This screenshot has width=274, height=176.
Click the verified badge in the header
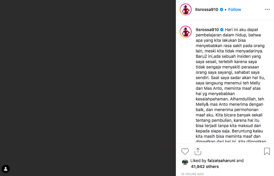[x=222, y=9]
